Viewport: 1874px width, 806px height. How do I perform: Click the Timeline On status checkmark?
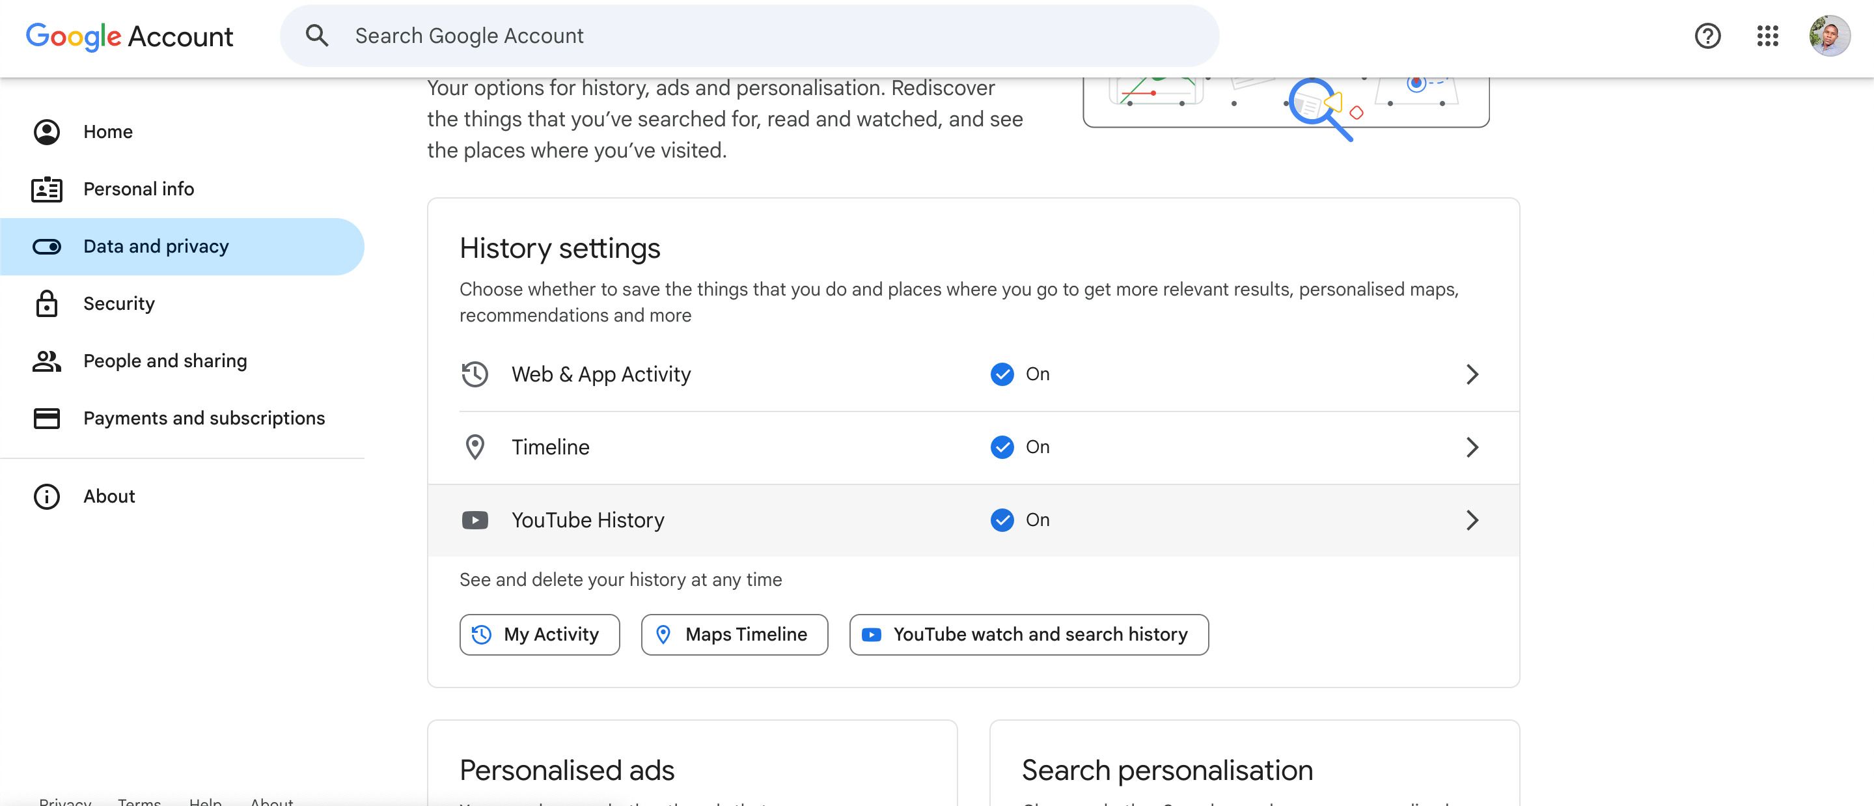point(1002,447)
